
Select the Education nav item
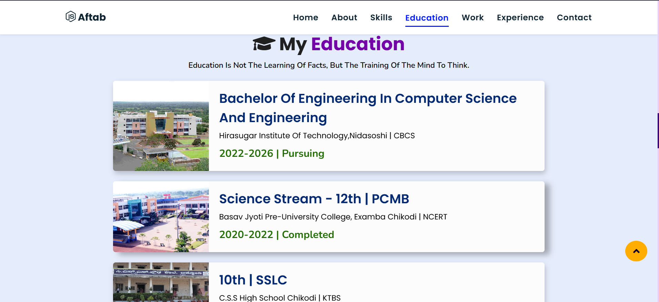(426, 18)
